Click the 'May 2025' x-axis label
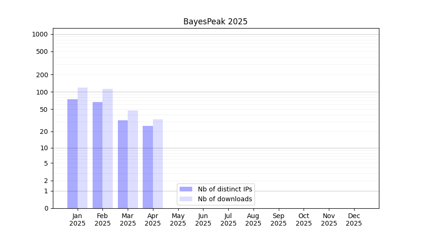This screenshot has width=421, height=234. tap(178, 219)
